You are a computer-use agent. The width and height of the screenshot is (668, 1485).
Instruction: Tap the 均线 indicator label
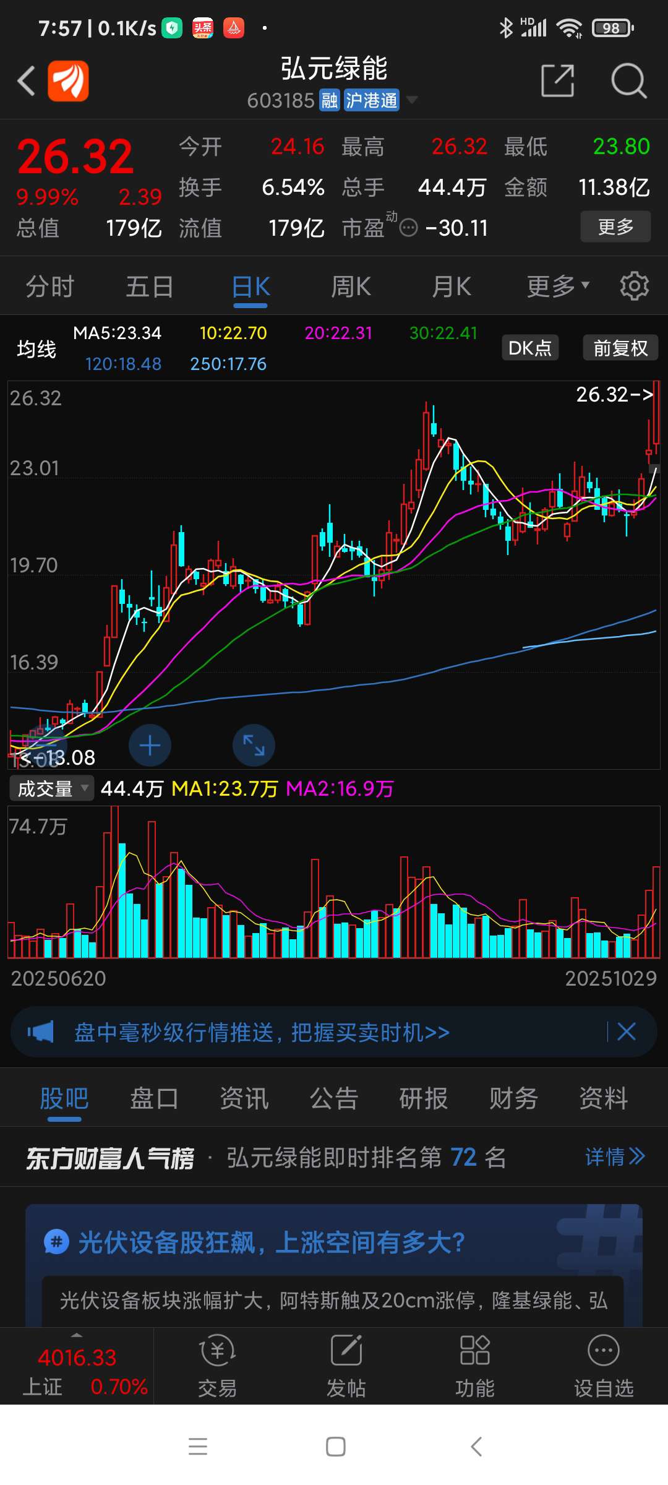pos(36,349)
